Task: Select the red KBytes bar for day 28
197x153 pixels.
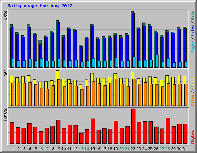Action: click(168, 131)
